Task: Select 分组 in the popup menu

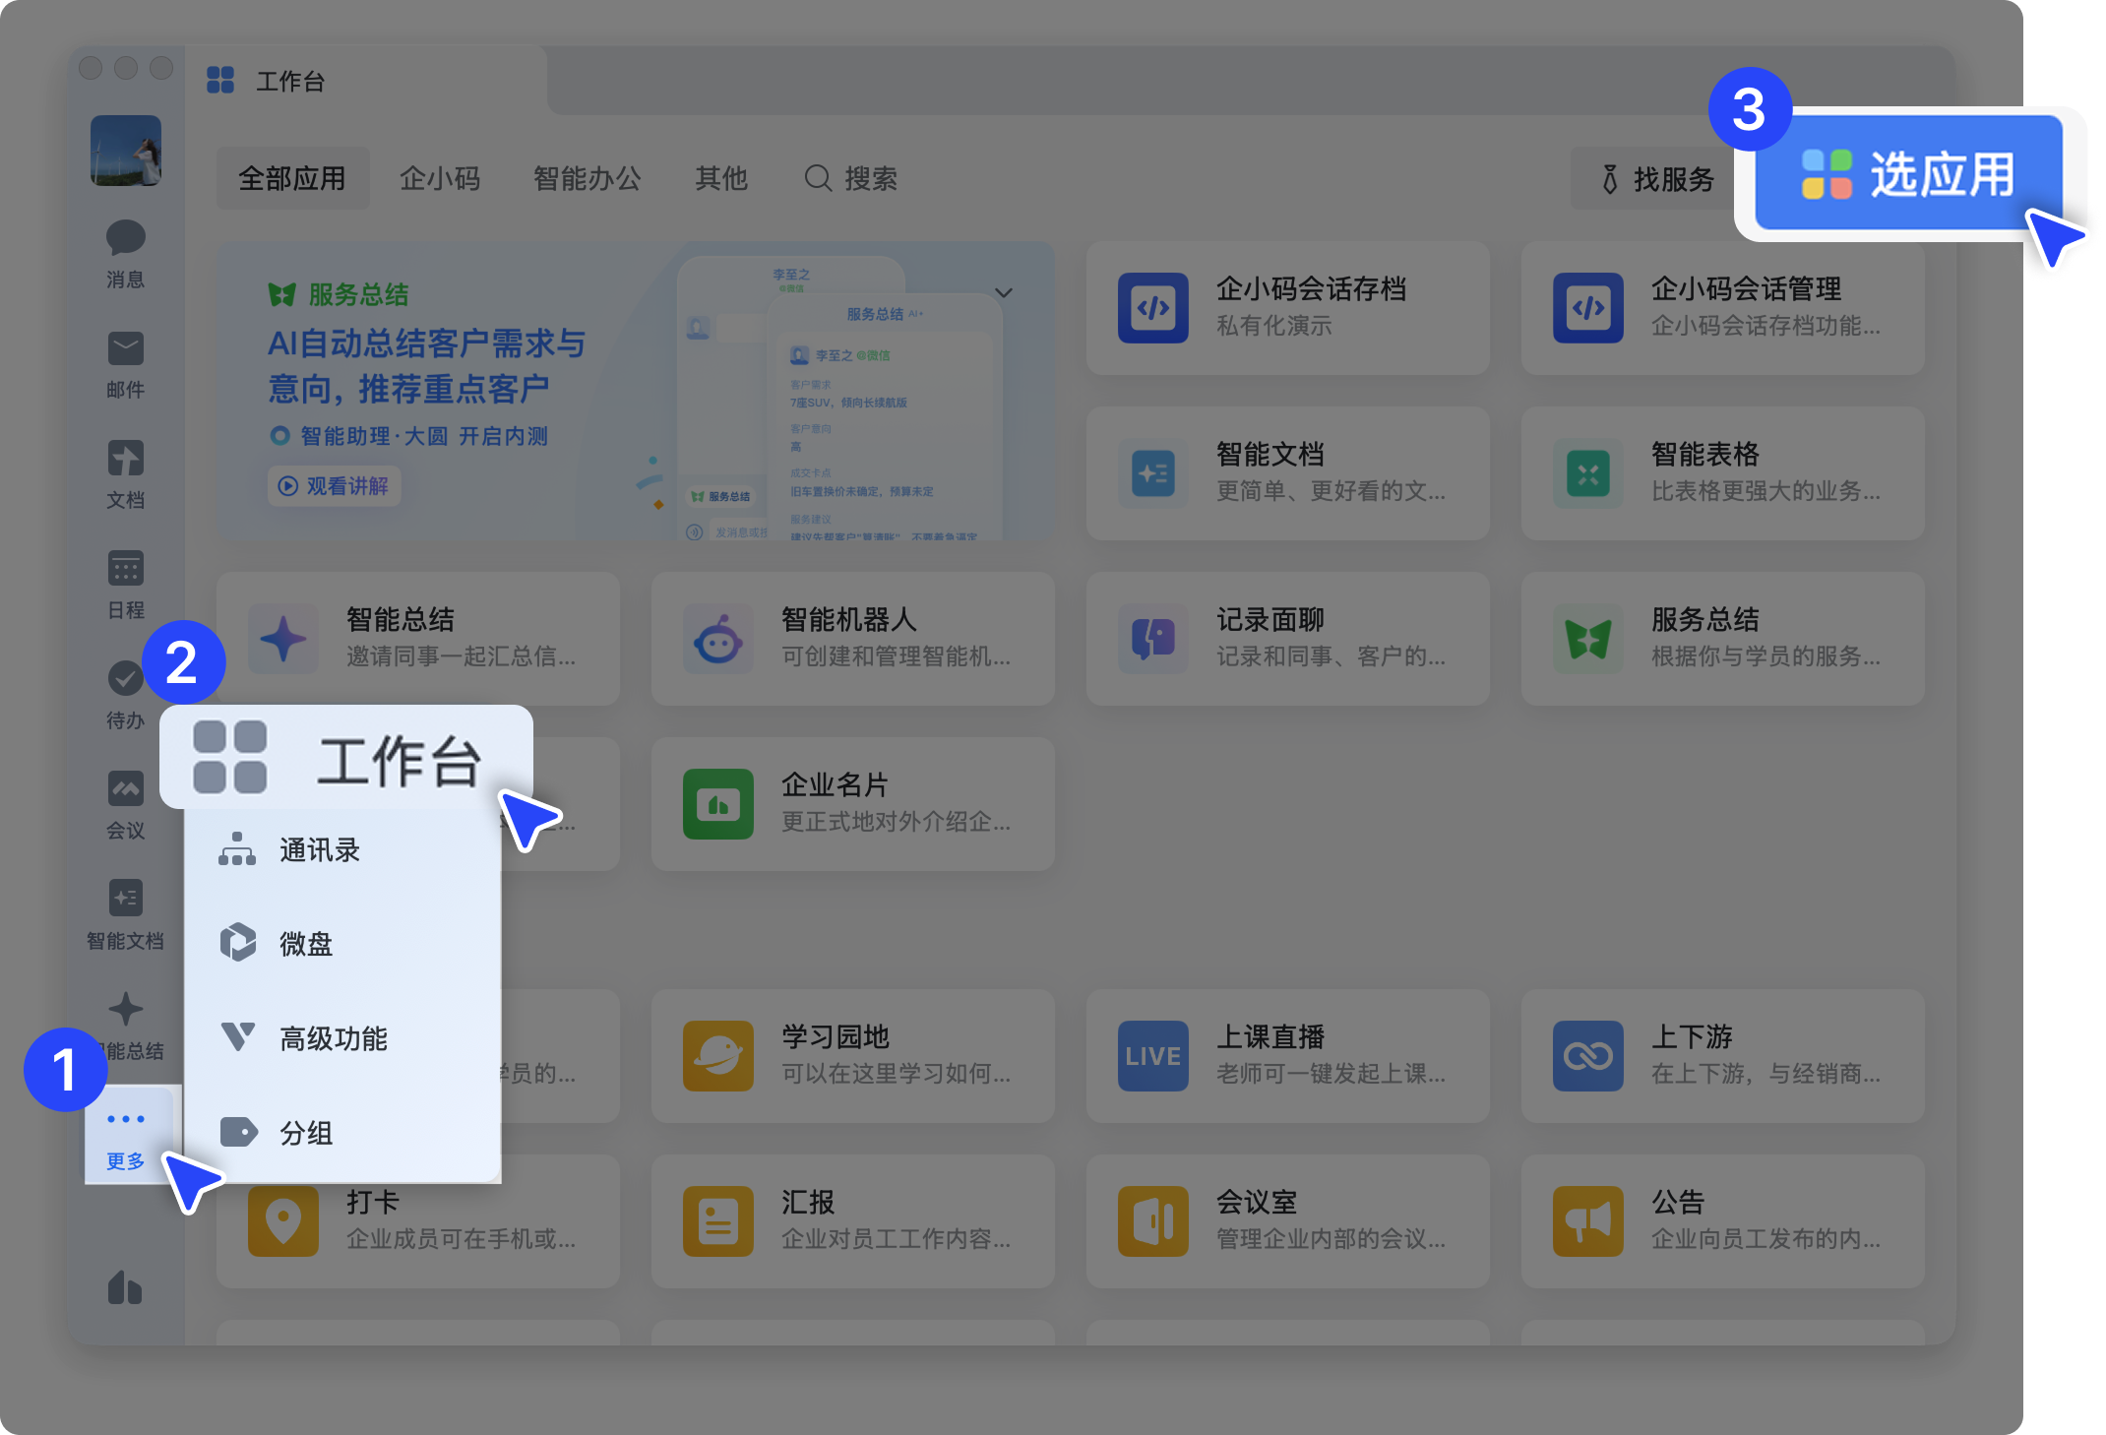Action: 342,1133
